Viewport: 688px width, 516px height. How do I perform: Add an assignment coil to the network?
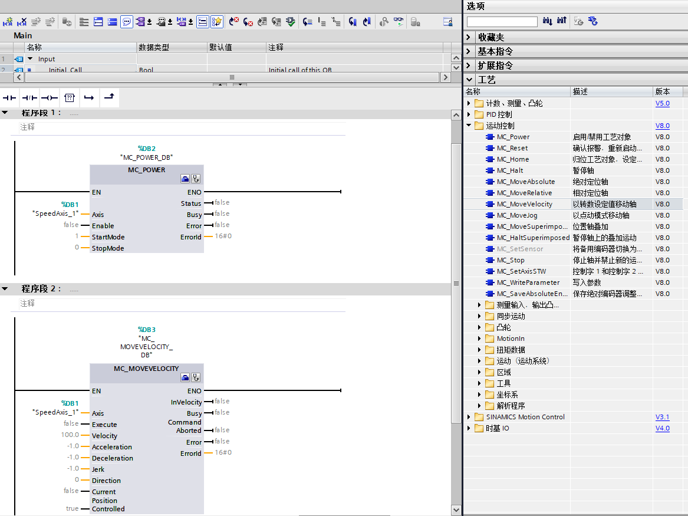pyautogui.click(x=50, y=97)
